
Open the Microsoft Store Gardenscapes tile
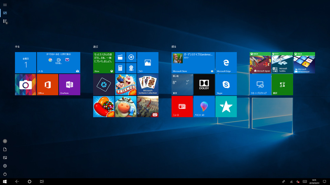[x=193, y=63]
